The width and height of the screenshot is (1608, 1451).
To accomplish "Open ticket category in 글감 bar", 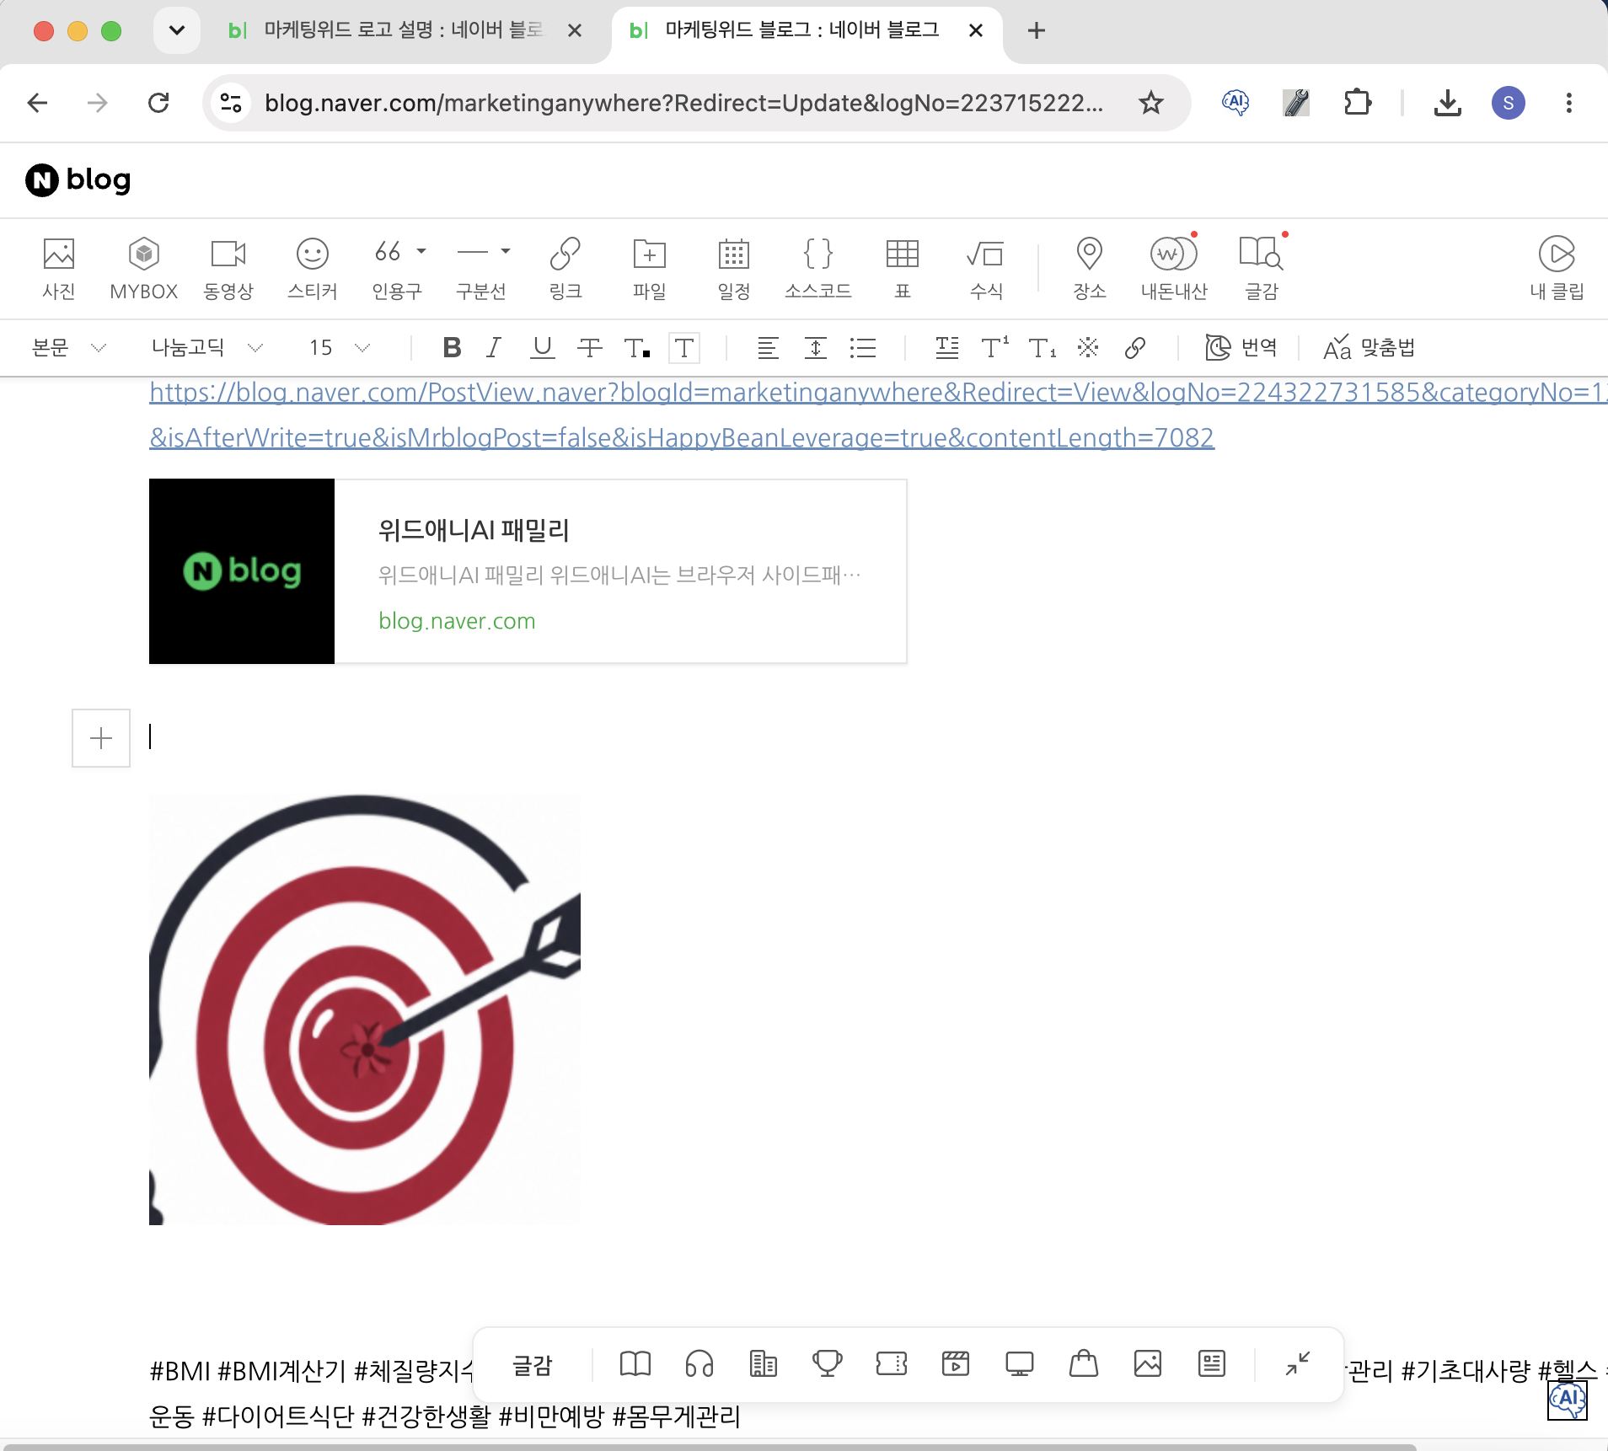I will pos(892,1363).
